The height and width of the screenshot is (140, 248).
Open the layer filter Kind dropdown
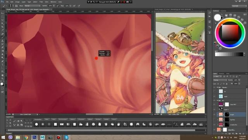(x=217, y=77)
